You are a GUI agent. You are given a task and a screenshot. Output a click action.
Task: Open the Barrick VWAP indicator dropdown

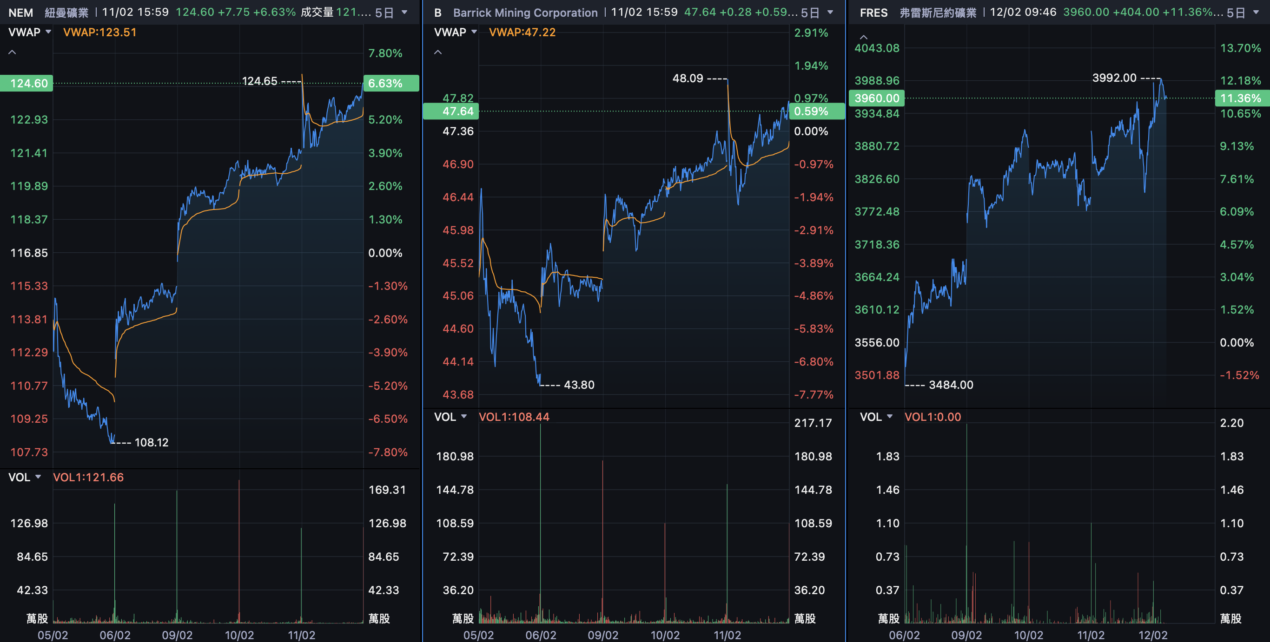click(x=474, y=32)
